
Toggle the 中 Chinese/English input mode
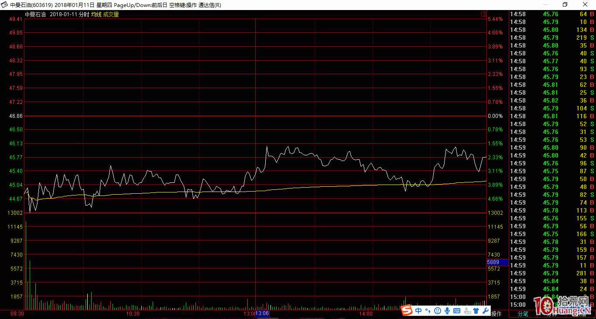pos(419,311)
